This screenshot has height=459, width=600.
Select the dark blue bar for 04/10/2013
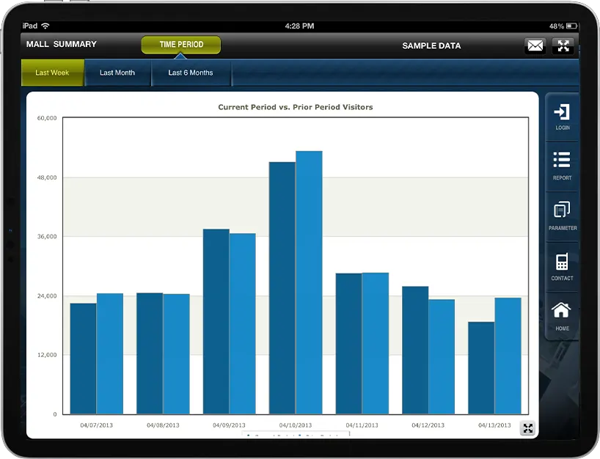pos(282,287)
